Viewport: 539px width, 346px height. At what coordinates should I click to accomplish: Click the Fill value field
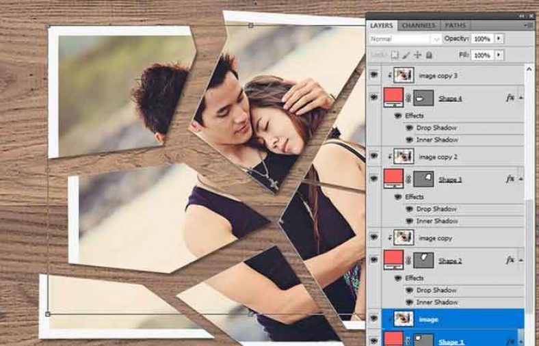point(483,55)
